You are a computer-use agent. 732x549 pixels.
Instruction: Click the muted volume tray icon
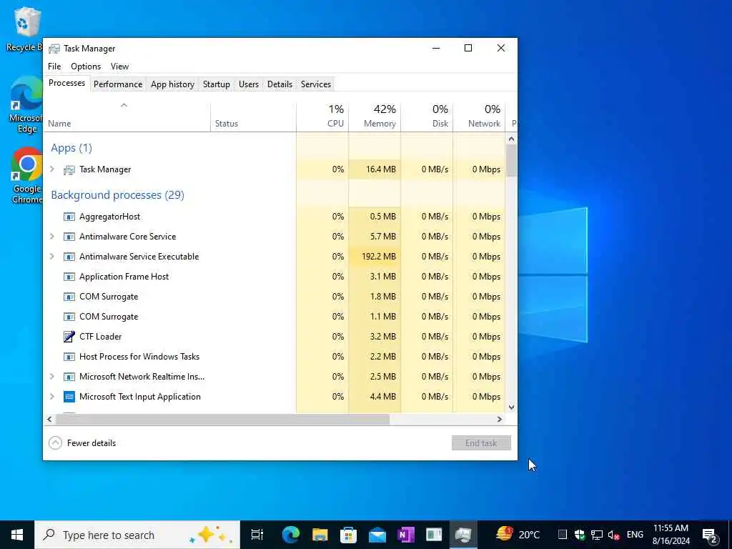pos(613,535)
